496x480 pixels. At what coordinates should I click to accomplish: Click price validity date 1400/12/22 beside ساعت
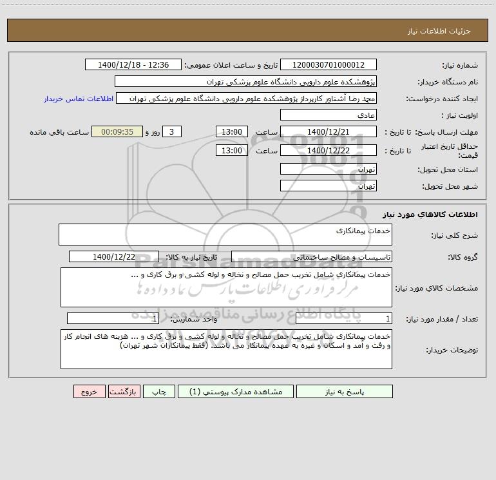329,150
